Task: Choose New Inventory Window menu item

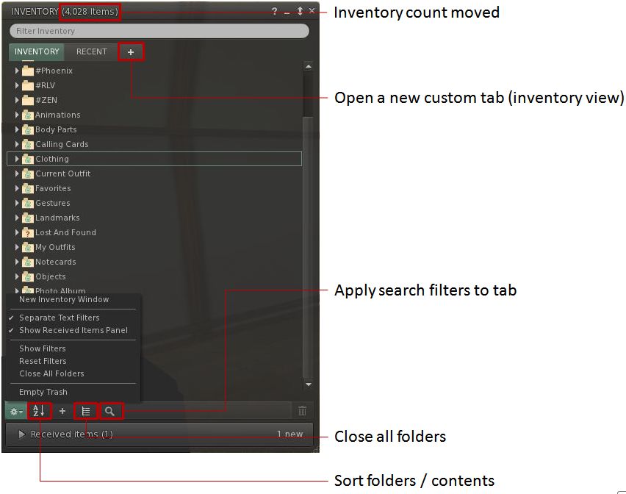Action: click(64, 300)
